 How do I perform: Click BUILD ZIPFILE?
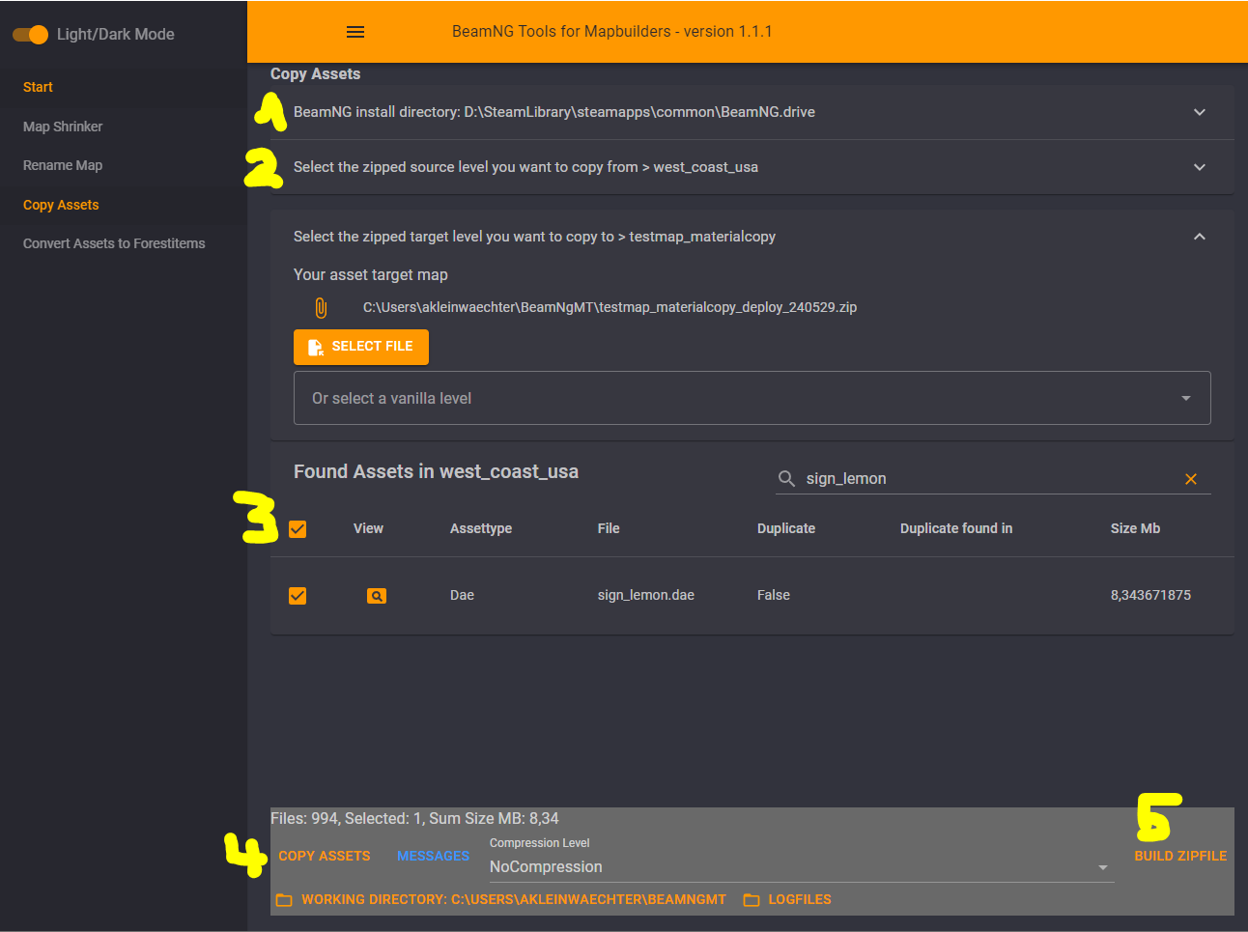pyautogui.click(x=1180, y=857)
